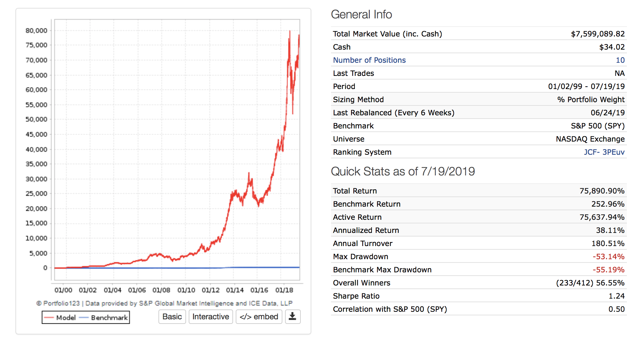The height and width of the screenshot is (341, 643).
Task: Switch to the Interactive chart view
Action: (210, 317)
